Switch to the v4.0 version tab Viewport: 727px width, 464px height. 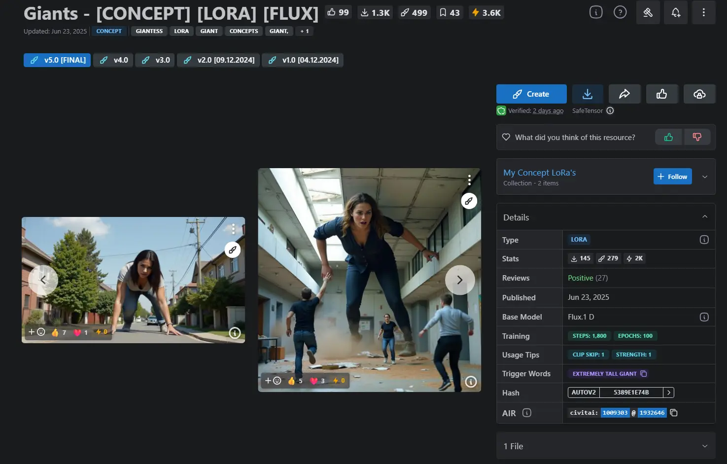point(113,60)
